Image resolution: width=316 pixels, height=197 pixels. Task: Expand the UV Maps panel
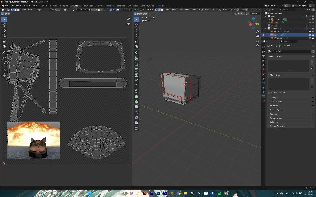click(x=290, y=97)
